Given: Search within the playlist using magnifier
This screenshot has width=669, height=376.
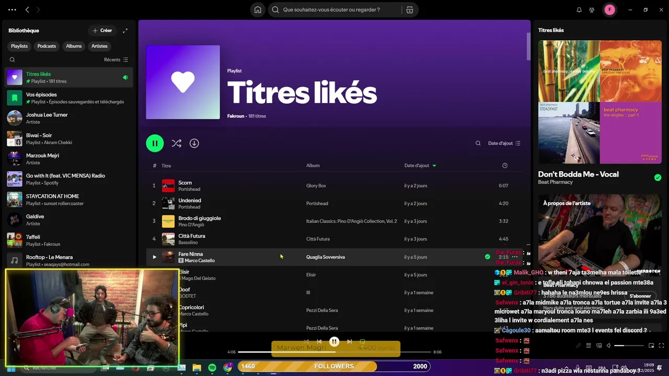Looking at the screenshot, I should pos(478,143).
